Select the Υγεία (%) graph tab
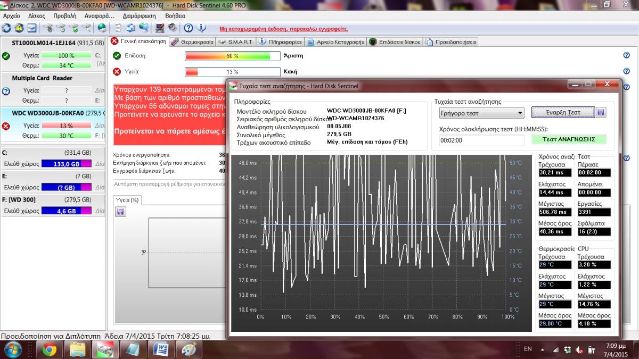 (x=127, y=200)
